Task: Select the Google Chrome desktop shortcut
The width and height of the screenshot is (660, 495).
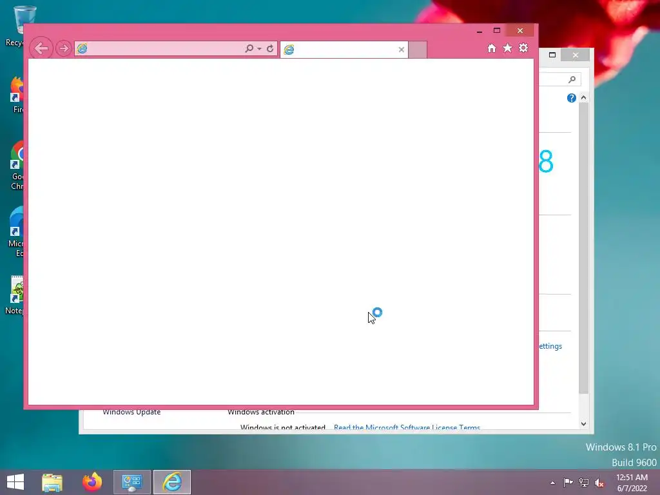Action: click(x=17, y=166)
